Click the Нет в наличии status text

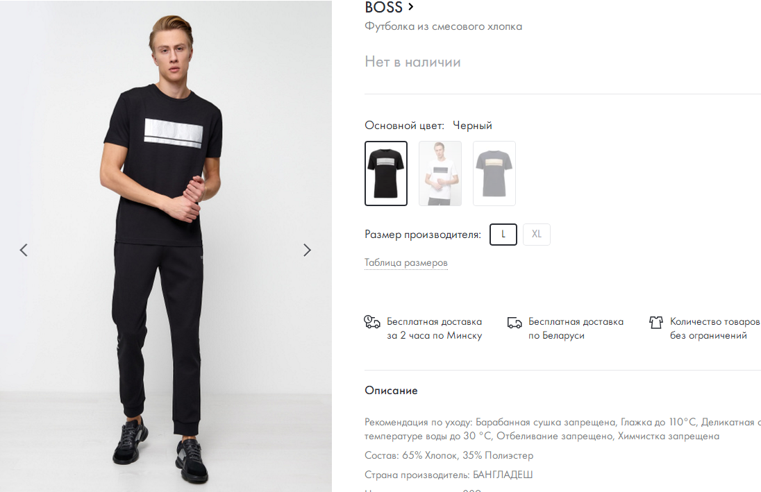(x=412, y=62)
